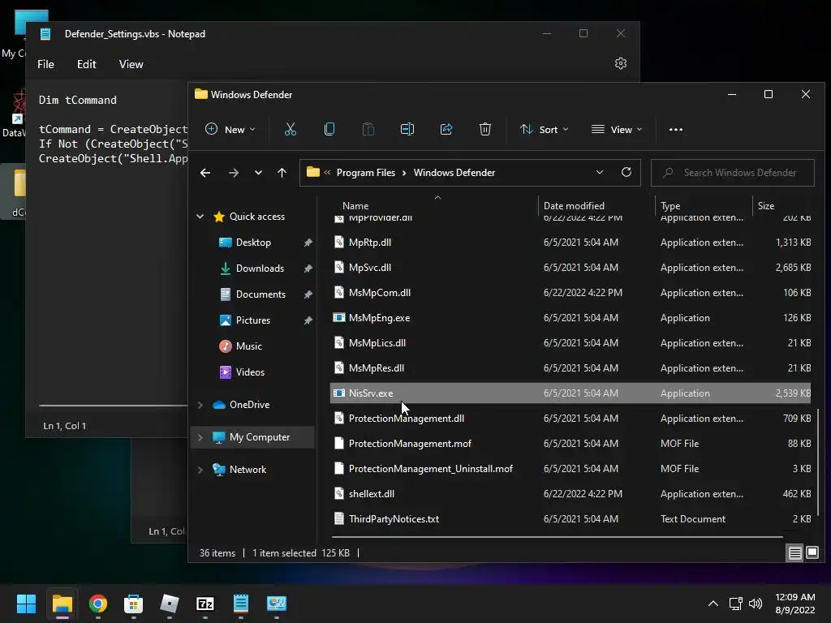Sort files by Date modified column
The image size is (831, 623).
(x=596, y=205)
